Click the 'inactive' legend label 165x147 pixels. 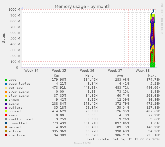[x=17, y=135]
